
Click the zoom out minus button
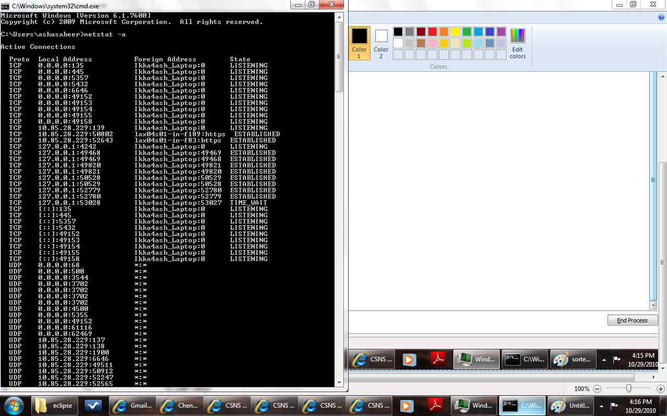pos(597,388)
